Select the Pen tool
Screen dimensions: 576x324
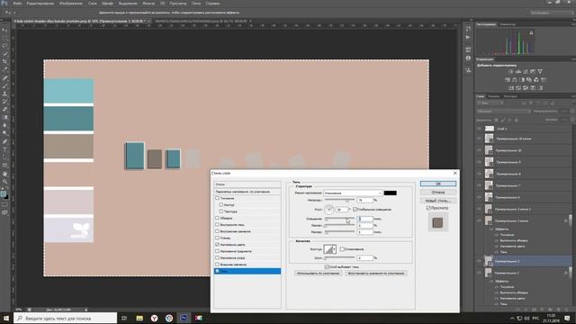click(x=4, y=141)
